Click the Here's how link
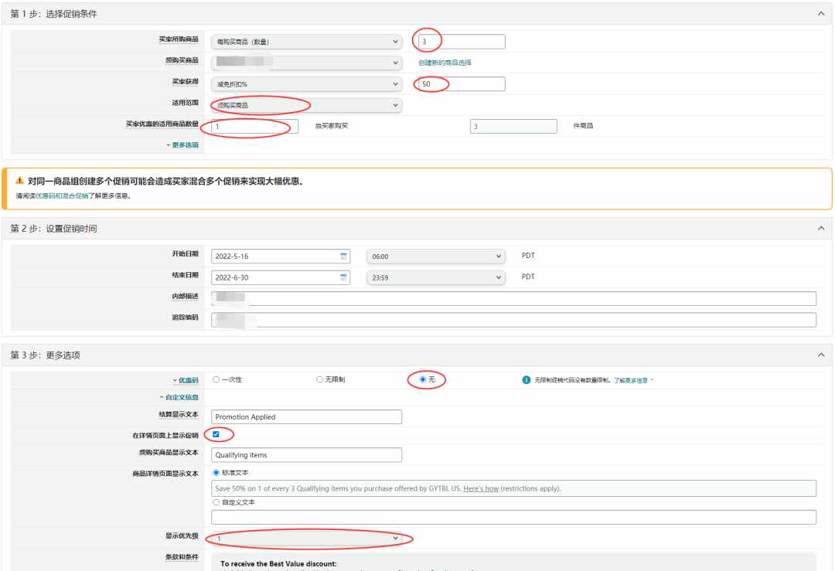Screen dimensions: 835x571 click(481, 488)
